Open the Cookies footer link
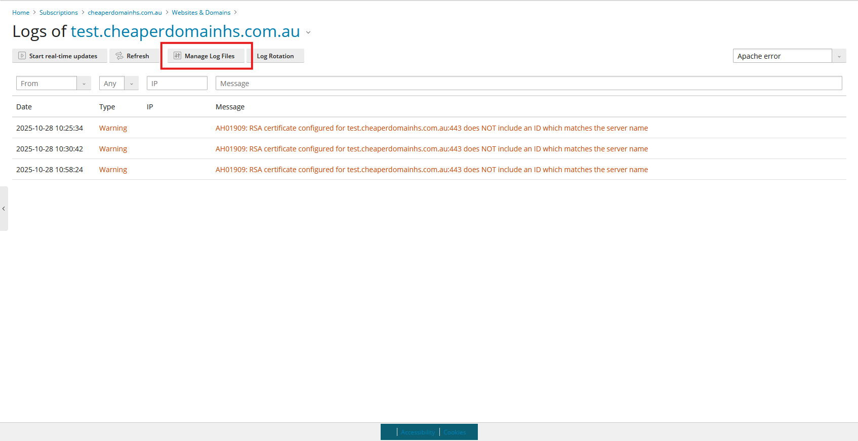The image size is (858, 441). (x=455, y=432)
